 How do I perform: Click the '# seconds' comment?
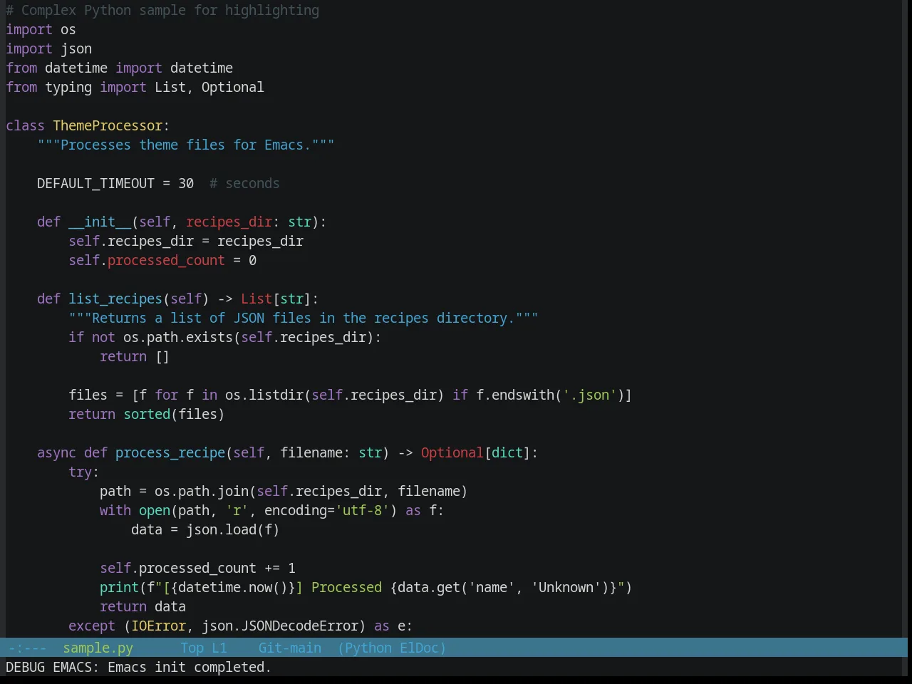[244, 183]
